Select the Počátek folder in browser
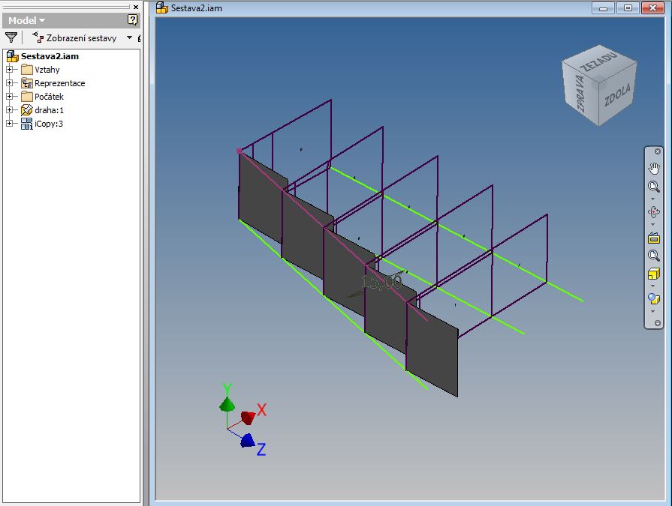672x506 pixels. click(49, 97)
